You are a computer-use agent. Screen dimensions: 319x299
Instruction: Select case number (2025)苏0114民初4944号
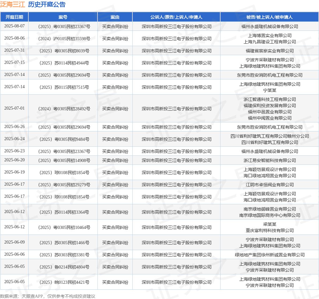coord(64,63)
